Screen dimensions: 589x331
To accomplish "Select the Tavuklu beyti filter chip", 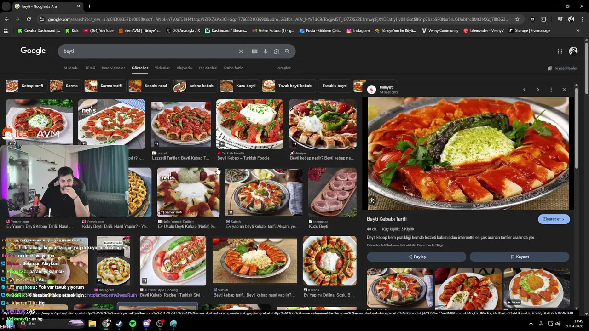I will coord(334,86).
